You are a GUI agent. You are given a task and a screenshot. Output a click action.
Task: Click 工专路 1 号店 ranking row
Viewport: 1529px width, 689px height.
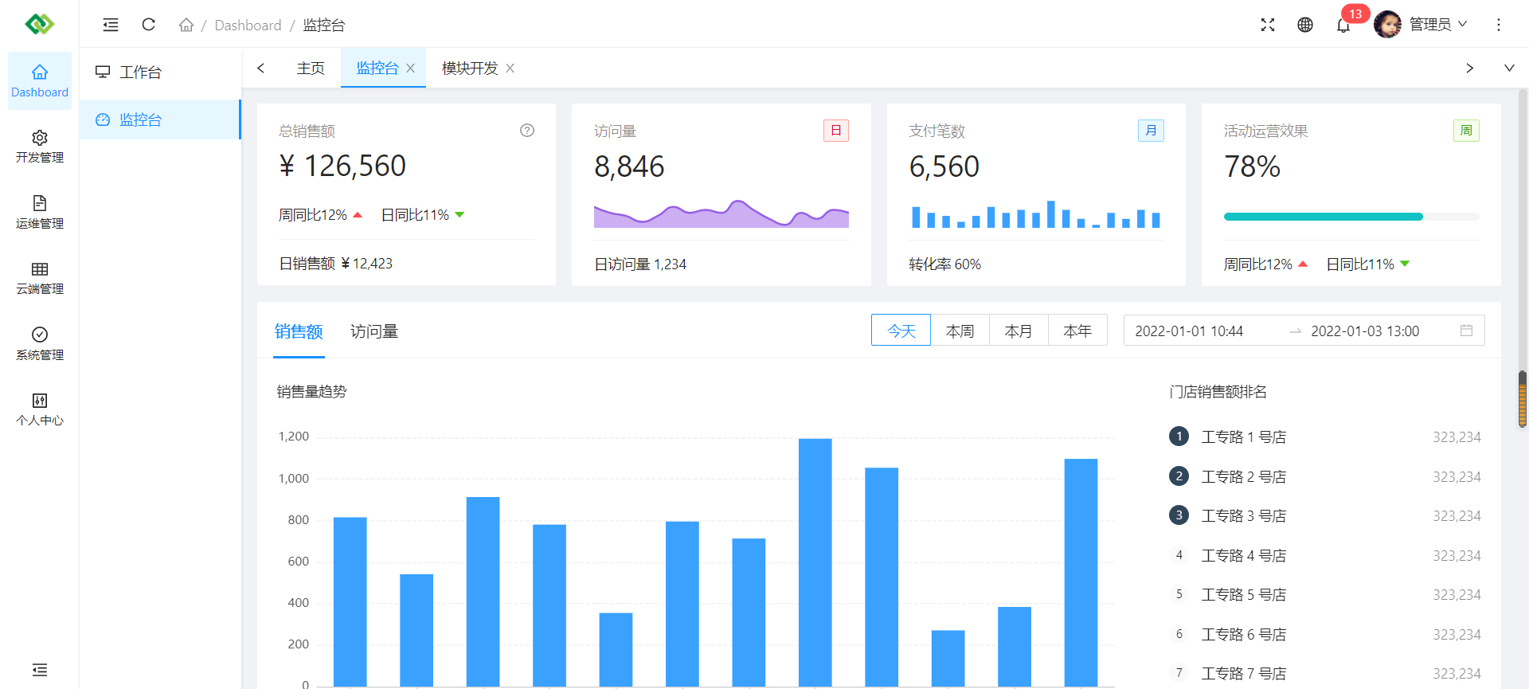pos(1325,436)
